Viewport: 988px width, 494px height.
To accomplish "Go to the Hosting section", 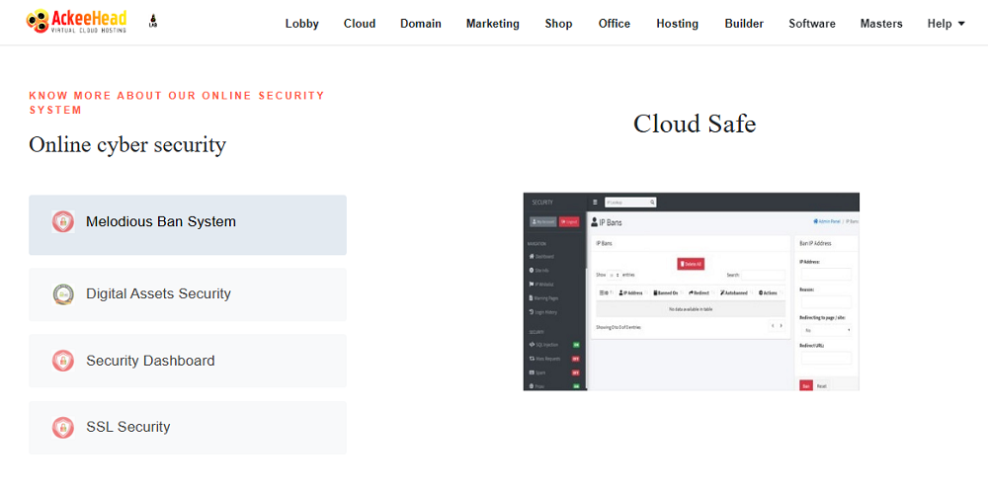I will (677, 24).
